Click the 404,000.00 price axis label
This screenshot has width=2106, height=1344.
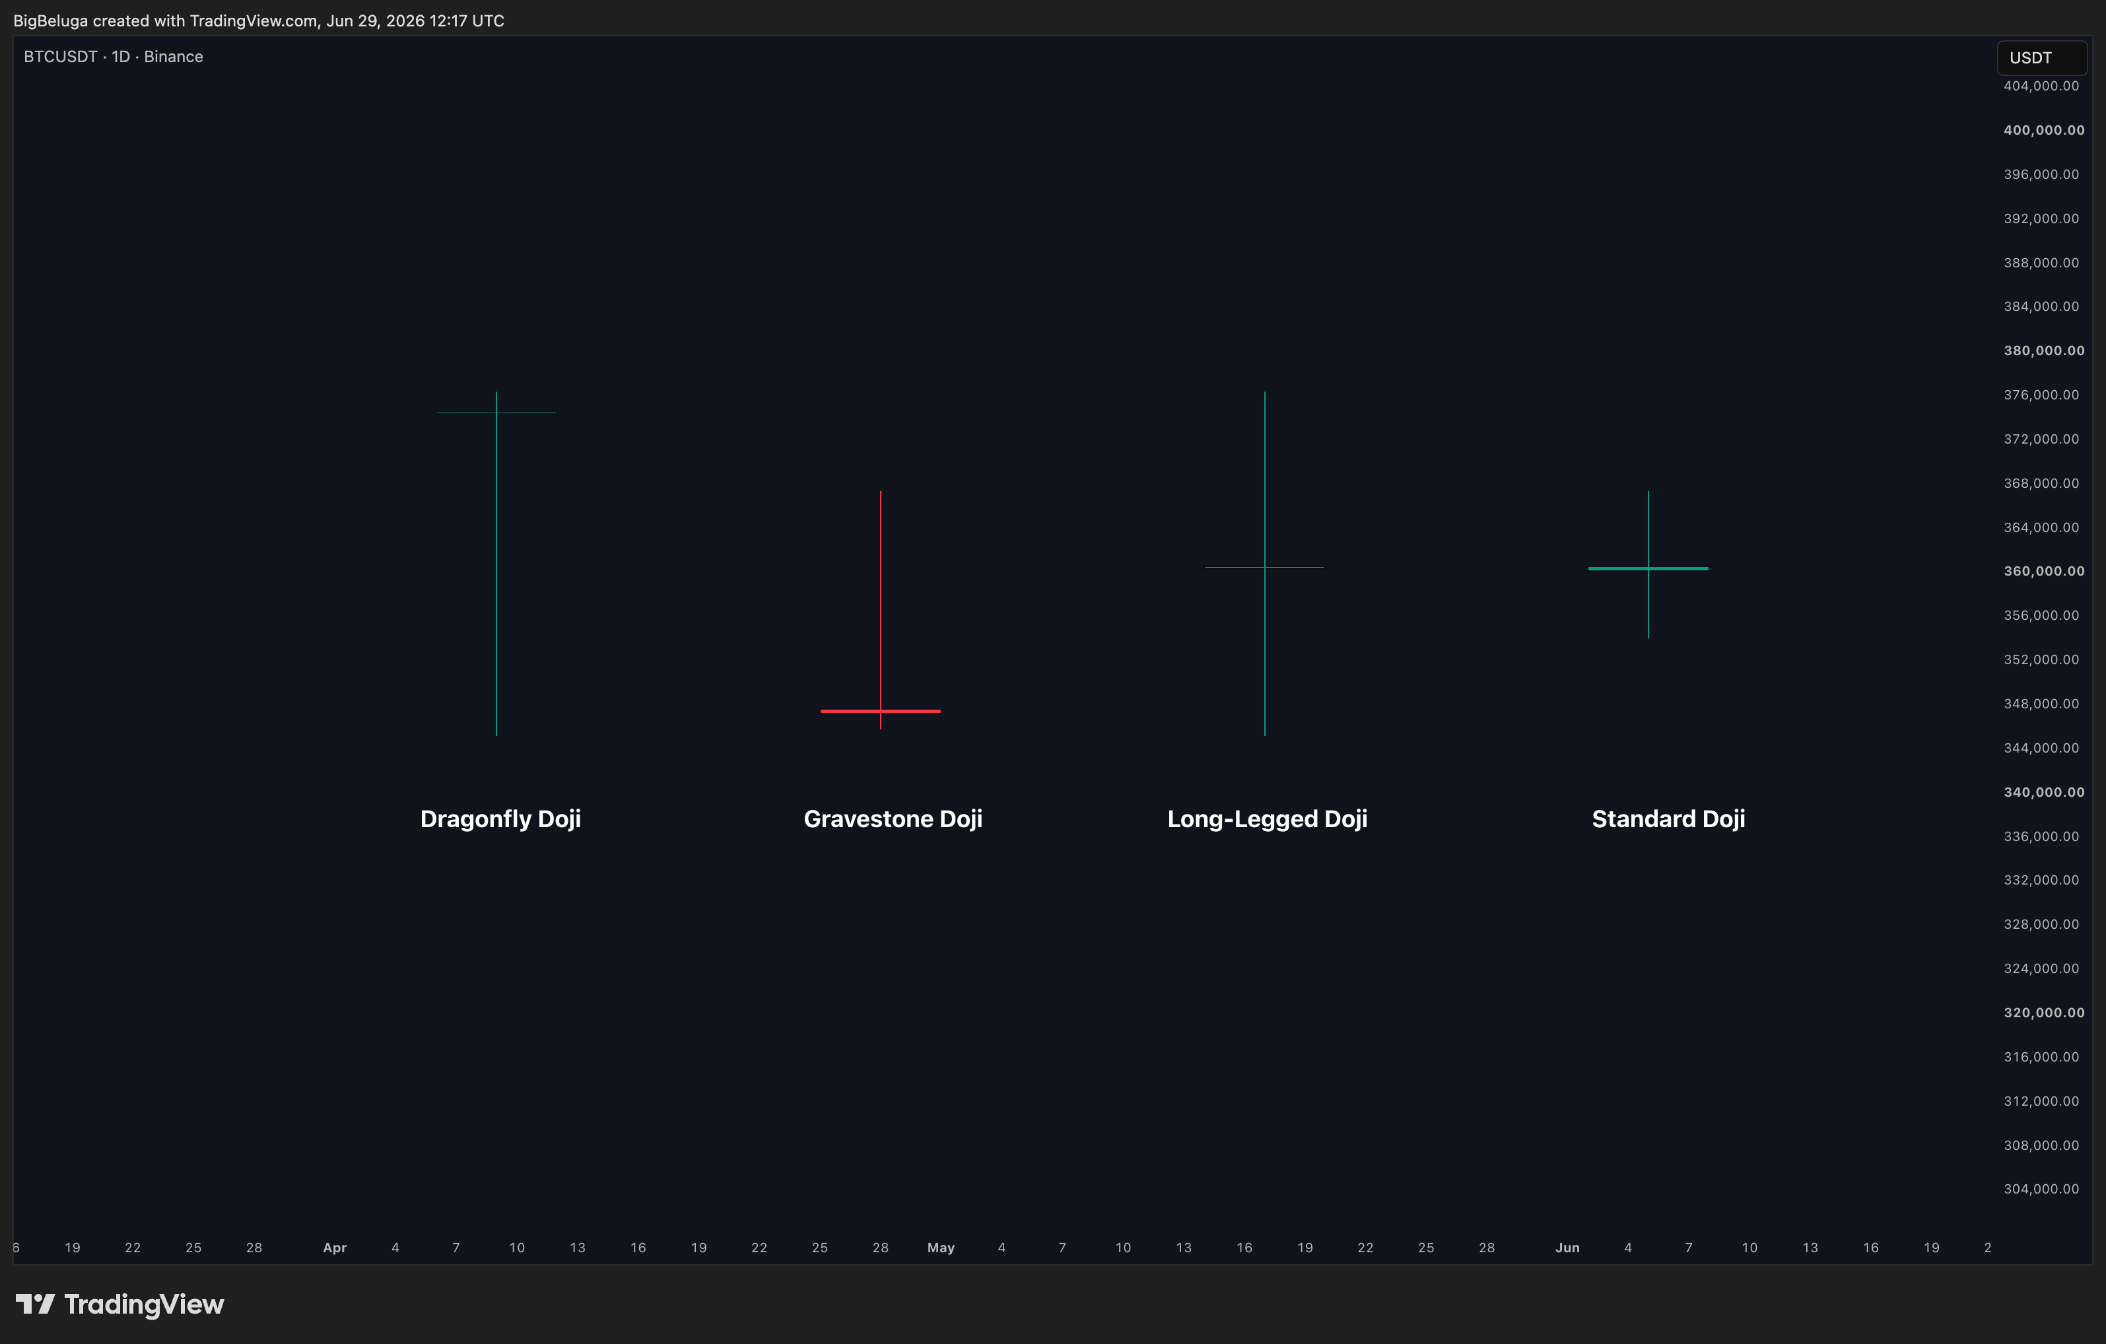pos(2041,86)
